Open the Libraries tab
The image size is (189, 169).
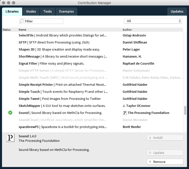[x=12, y=12]
